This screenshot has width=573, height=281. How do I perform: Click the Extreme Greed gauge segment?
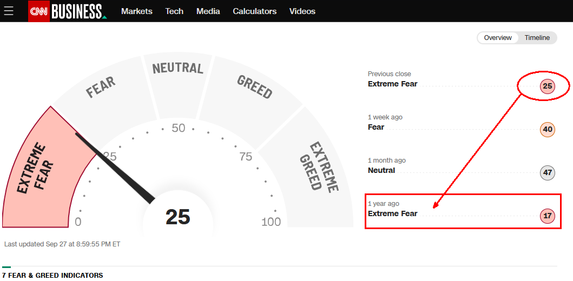coord(319,166)
